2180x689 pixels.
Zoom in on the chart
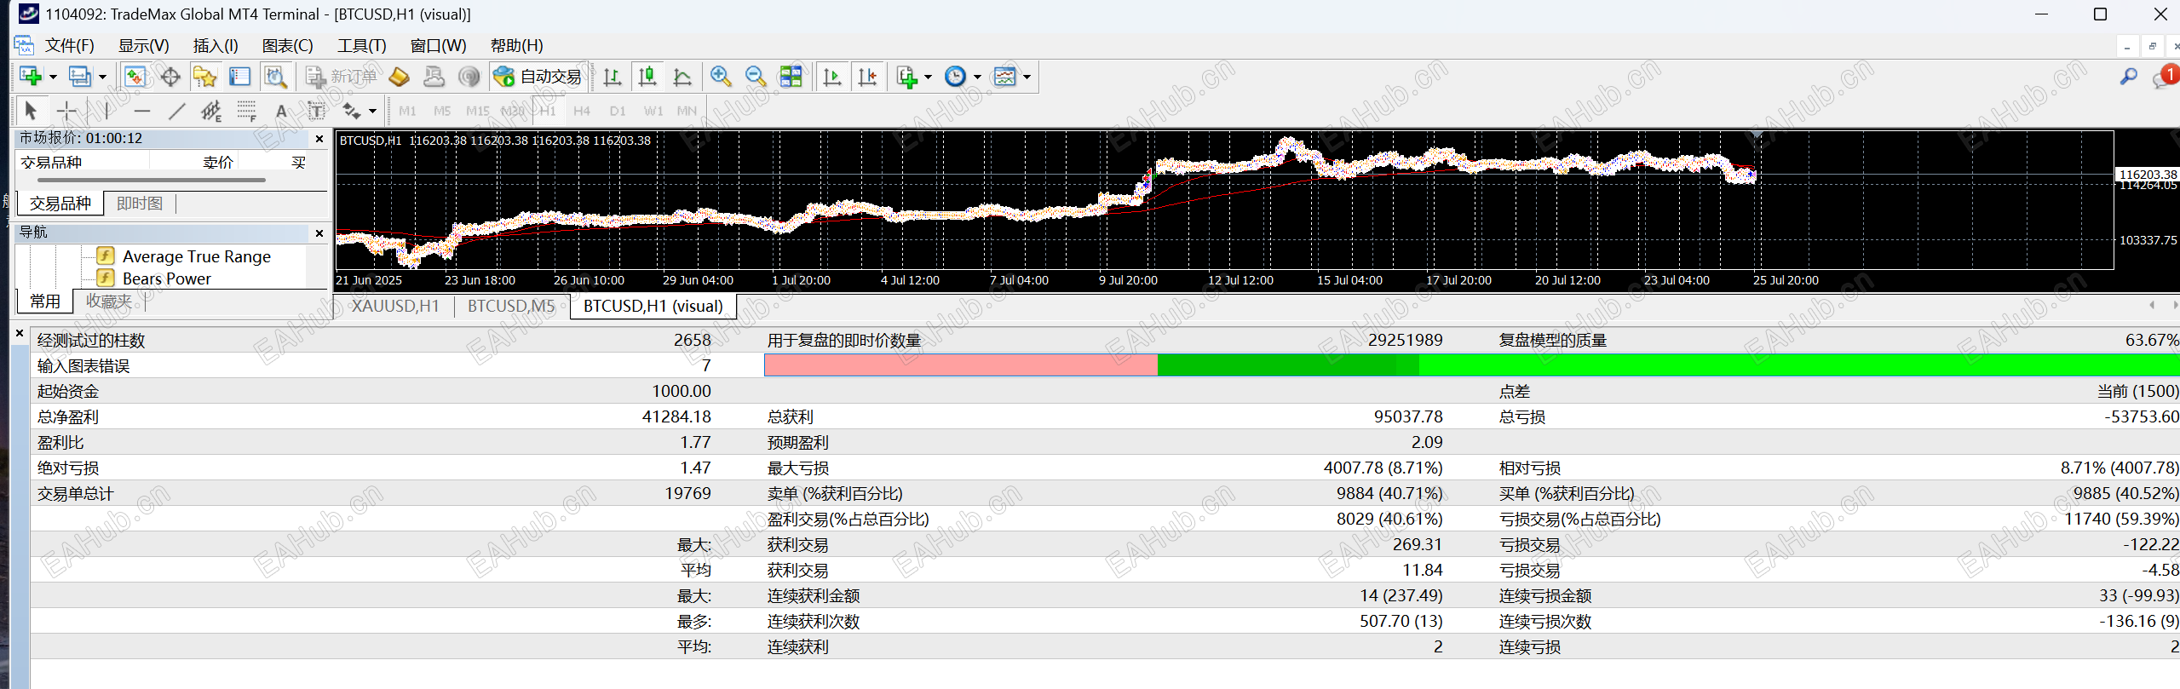721,77
